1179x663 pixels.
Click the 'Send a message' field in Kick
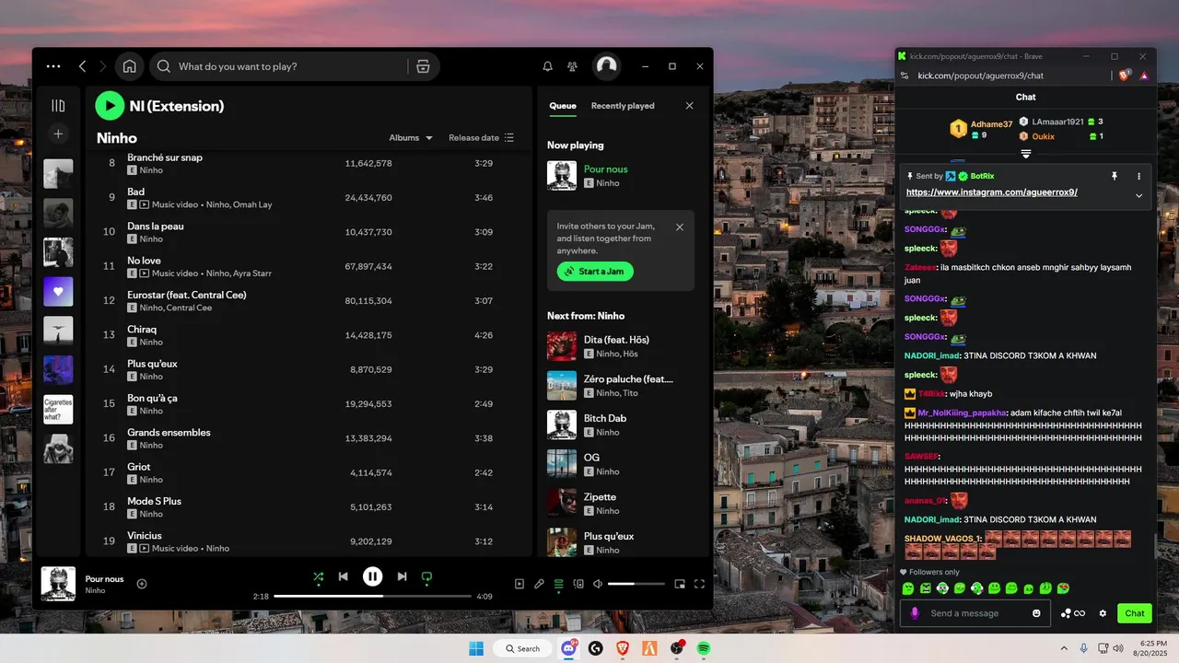(x=977, y=613)
